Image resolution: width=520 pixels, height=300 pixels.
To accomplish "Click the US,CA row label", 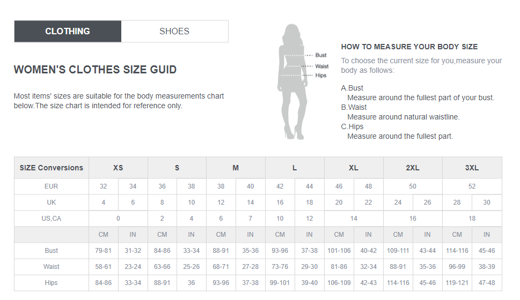I will [x=52, y=219].
